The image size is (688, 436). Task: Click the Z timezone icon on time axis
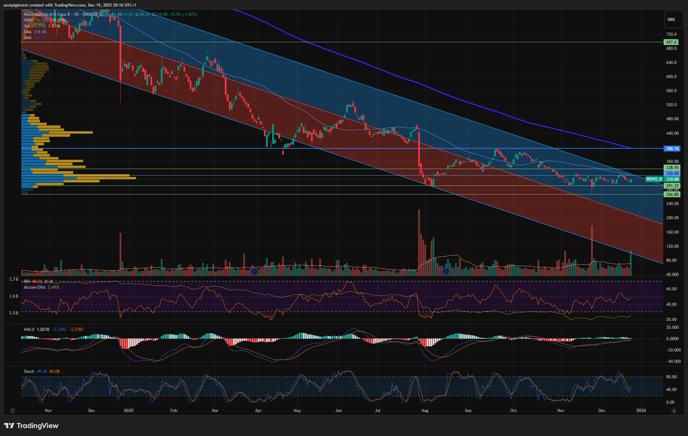[12, 411]
